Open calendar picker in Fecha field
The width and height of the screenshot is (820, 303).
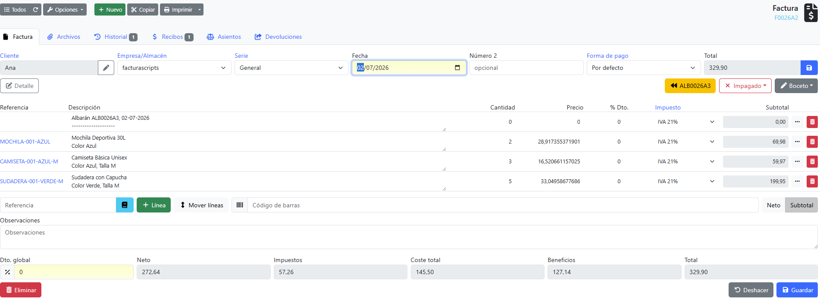click(457, 68)
